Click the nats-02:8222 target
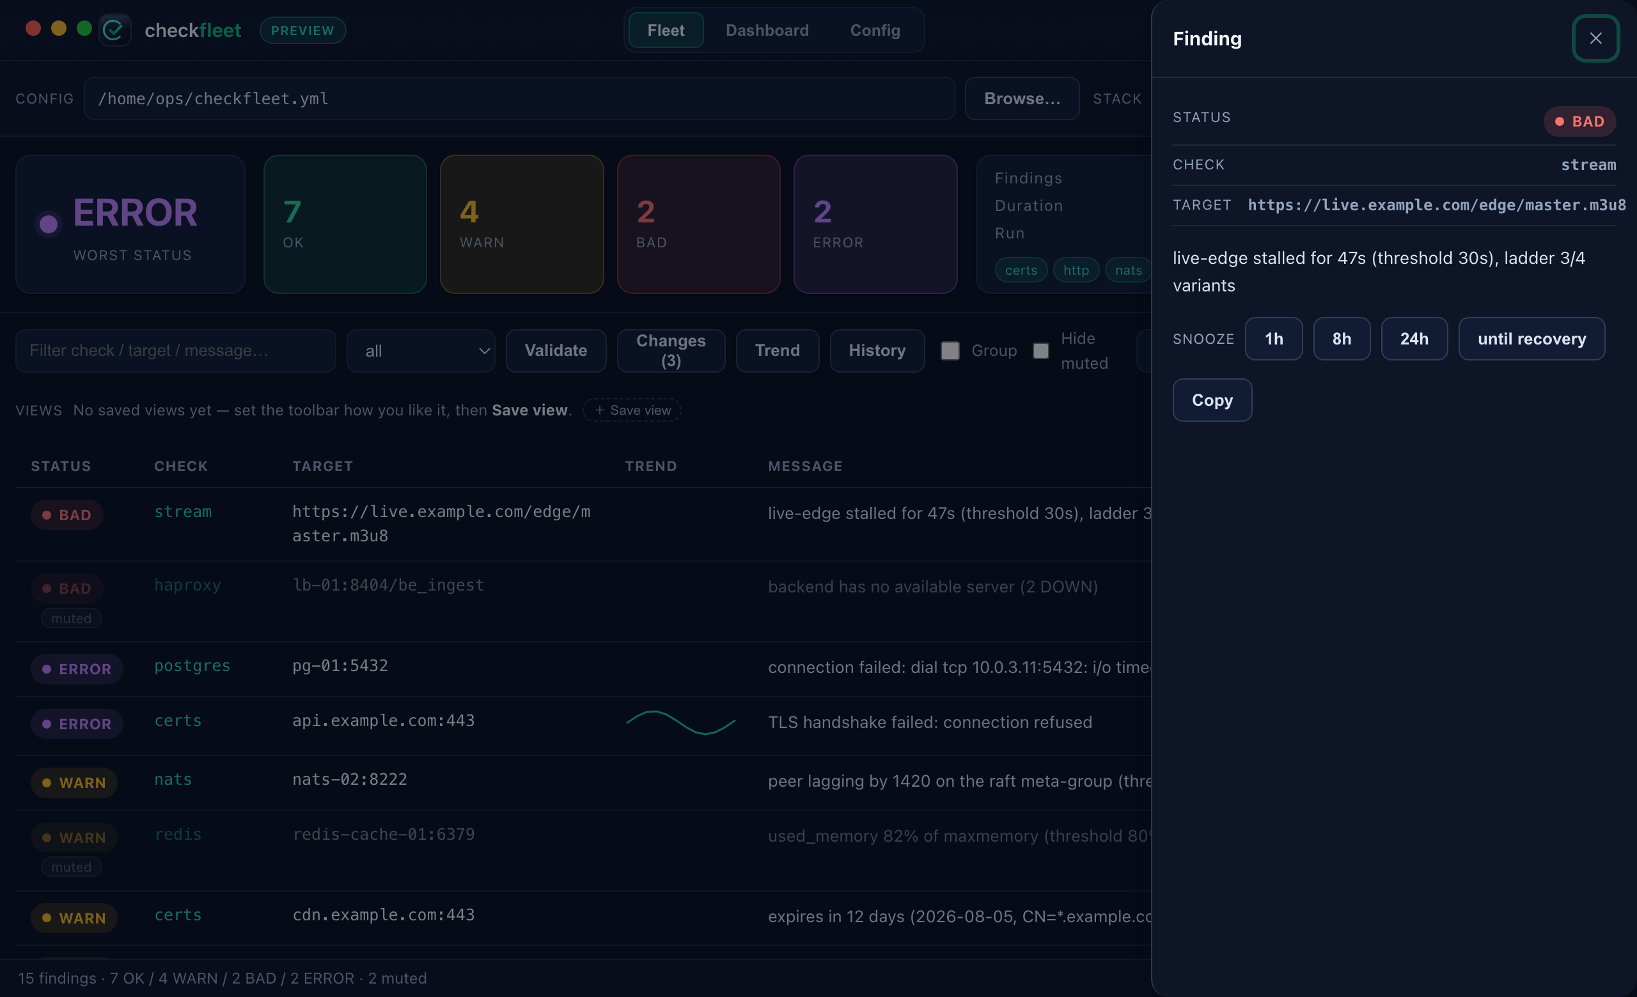The image size is (1637, 997). [x=349, y=779]
